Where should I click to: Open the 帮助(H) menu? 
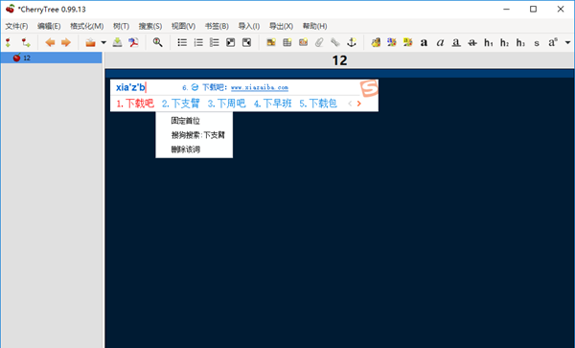pos(314,26)
